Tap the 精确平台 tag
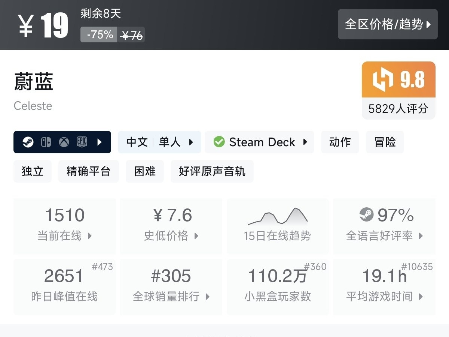The width and height of the screenshot is (449, 337). click(x=88, y=171)
